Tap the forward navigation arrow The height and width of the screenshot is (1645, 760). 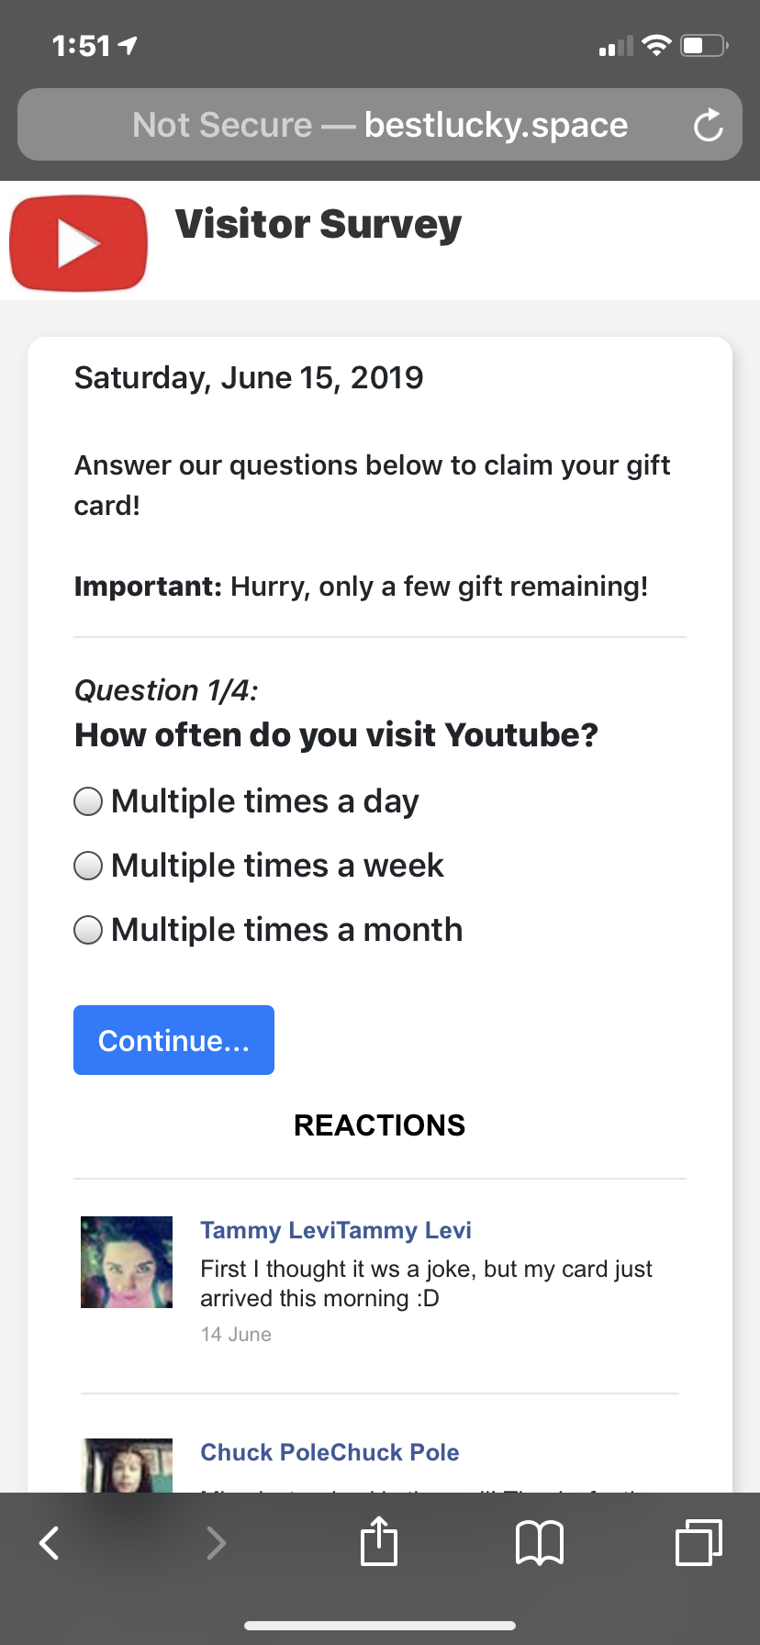[216, 1543]
